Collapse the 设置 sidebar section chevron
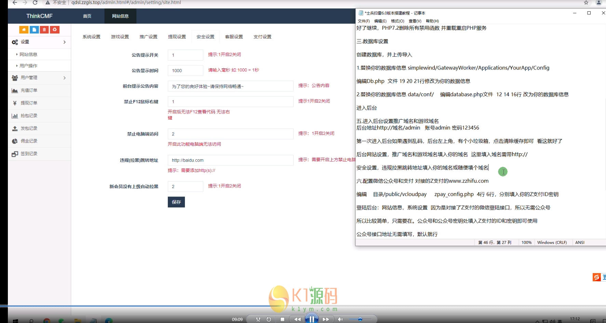This screenshot has height=323, width=606. pyautogui.click(x=65, y=42)
